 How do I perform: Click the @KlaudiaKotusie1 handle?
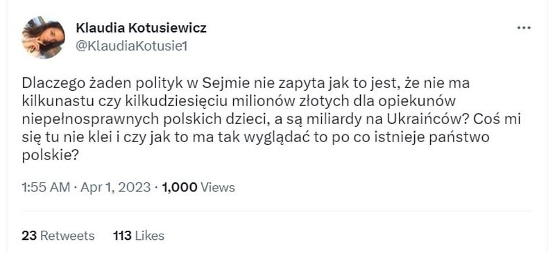pos(131,46)
